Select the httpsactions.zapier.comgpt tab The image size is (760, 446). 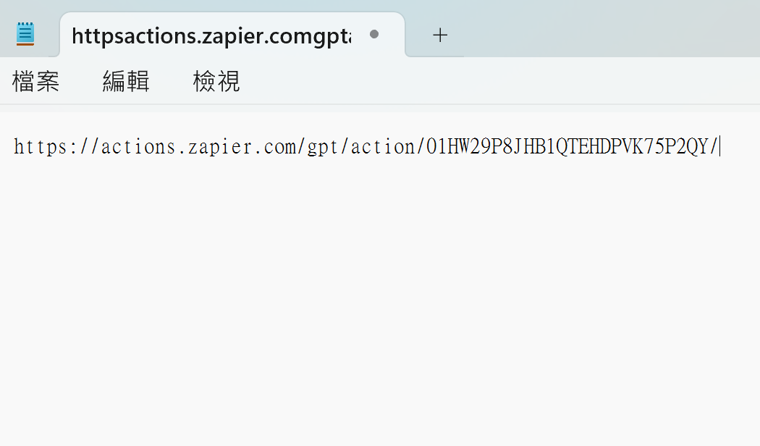tap(211, 35)
